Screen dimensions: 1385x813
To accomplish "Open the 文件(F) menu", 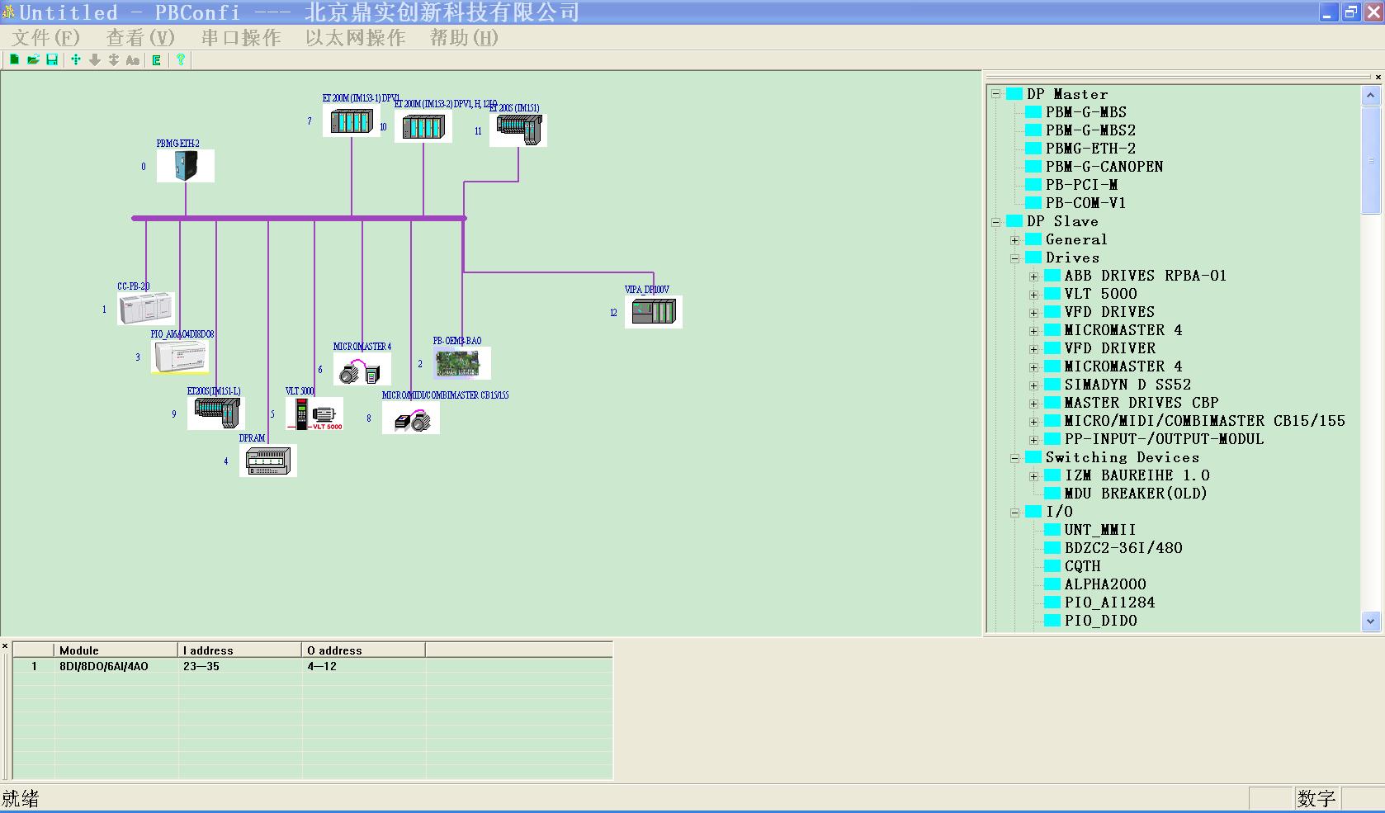I will 45,38.
